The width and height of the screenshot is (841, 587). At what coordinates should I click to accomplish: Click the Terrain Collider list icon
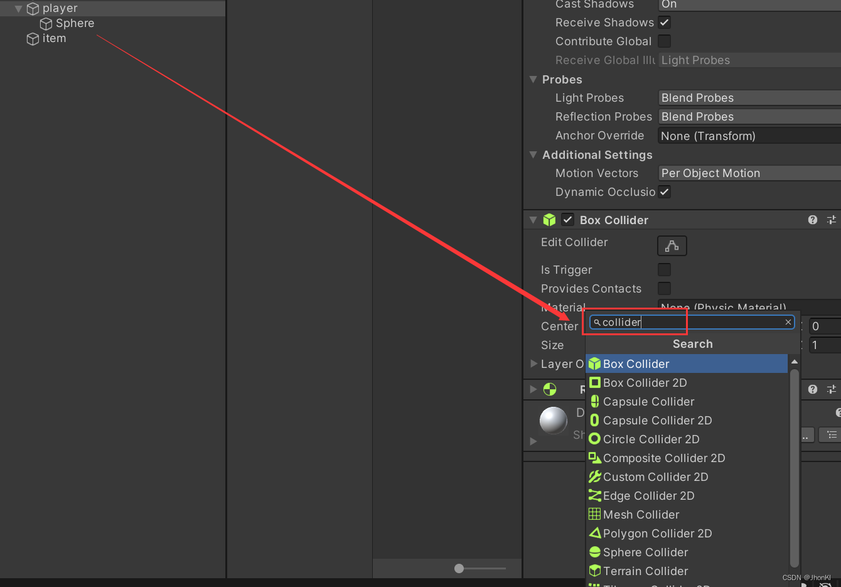click(x=595, y=571)
